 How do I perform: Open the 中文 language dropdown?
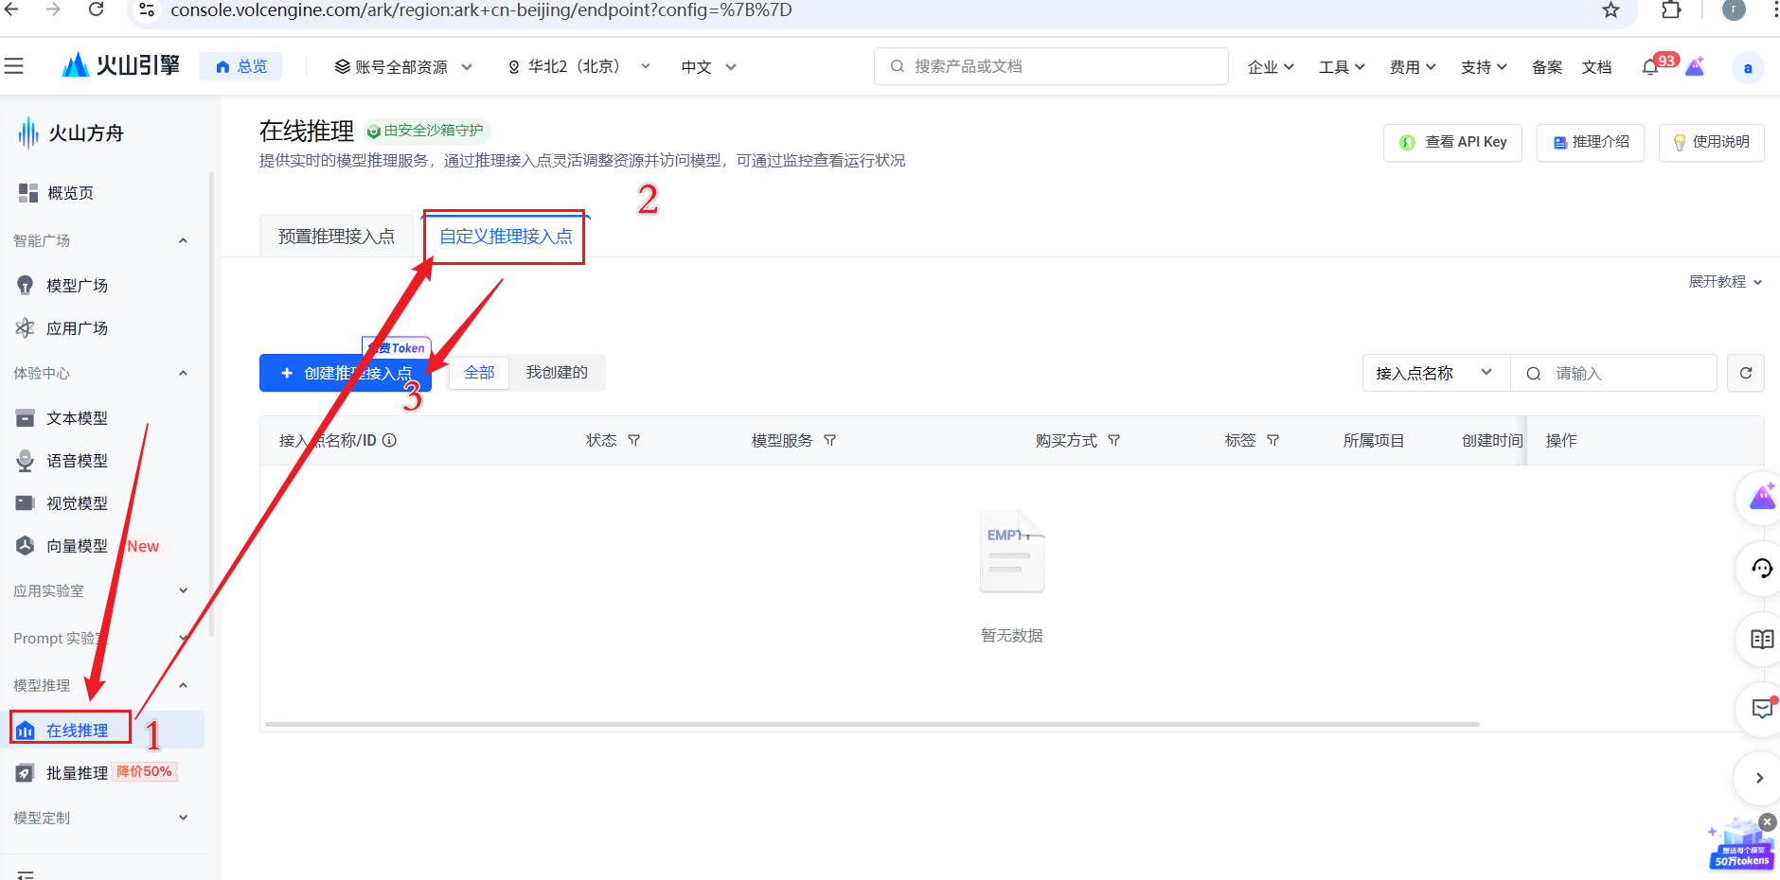(x=708, y=67)
